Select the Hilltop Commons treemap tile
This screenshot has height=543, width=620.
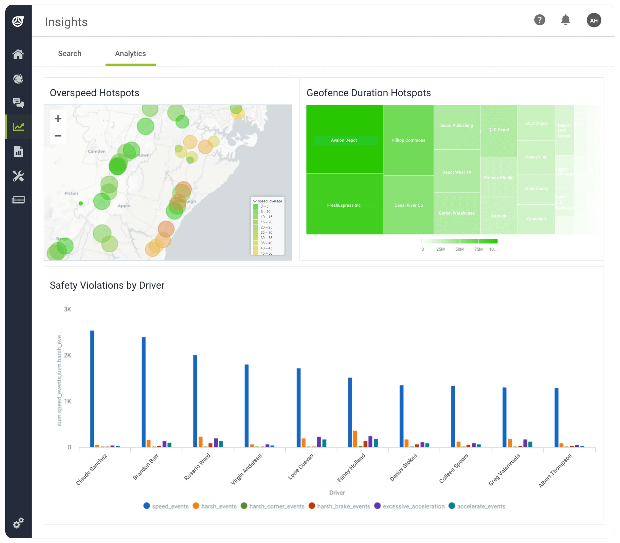pos(408,140)
